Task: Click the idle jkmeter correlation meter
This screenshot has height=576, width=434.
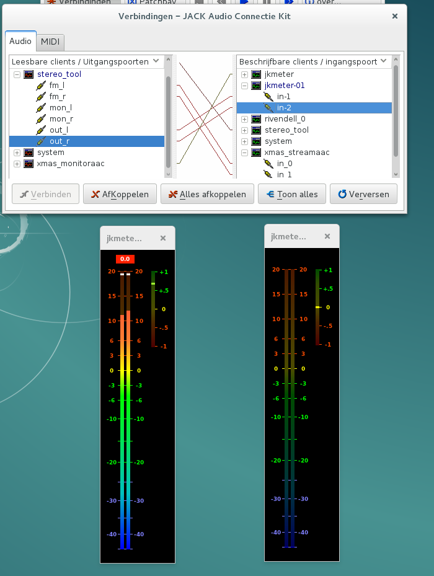Action: [317, 307]
